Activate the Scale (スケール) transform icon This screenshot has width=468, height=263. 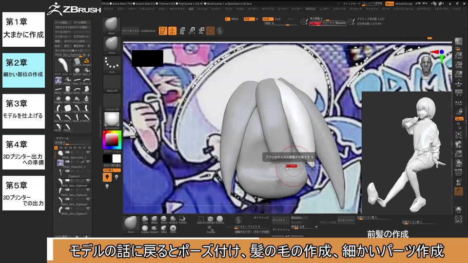[192, 31]
